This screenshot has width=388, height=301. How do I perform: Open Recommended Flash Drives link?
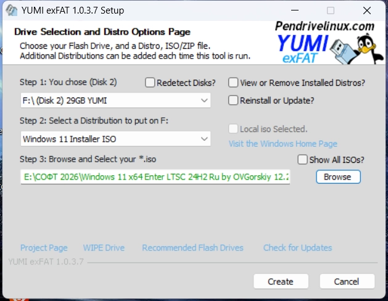192,247
